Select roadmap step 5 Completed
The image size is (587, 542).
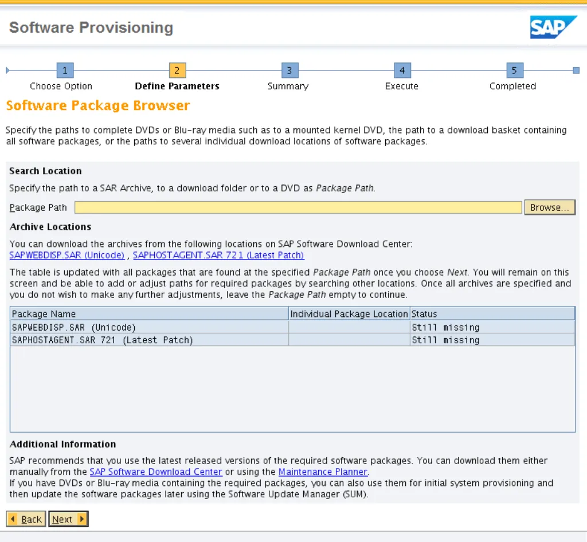tap(514, 70)
